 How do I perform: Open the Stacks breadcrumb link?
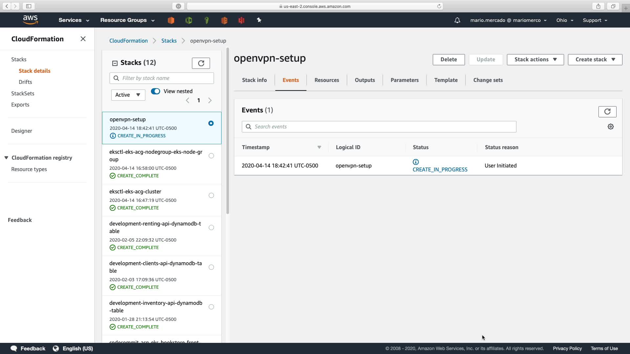click(x=169, y=41)
